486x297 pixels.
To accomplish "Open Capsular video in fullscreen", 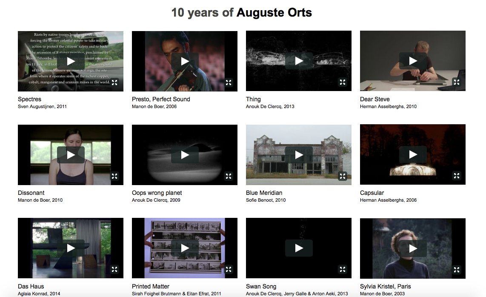I will point(457,176).
